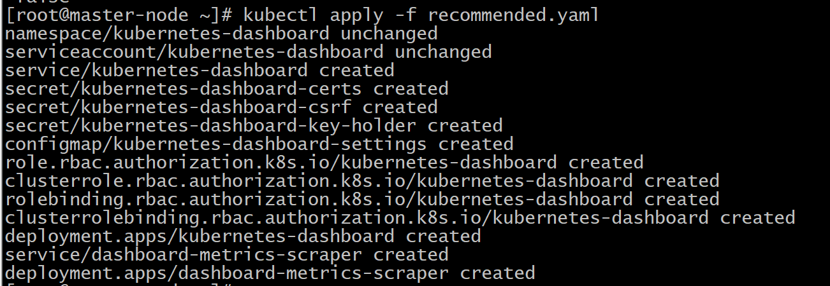The height and width of the screenshot is (286, 830).
Task: Click deployment.apps/kubernetes-dashboard created line
Action: [243, 236]
